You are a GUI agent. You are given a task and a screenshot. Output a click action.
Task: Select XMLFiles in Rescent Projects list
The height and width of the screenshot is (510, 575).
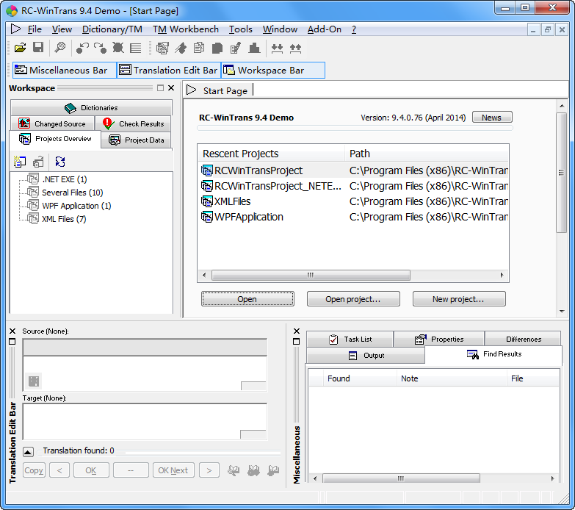[x=232, y=201]
